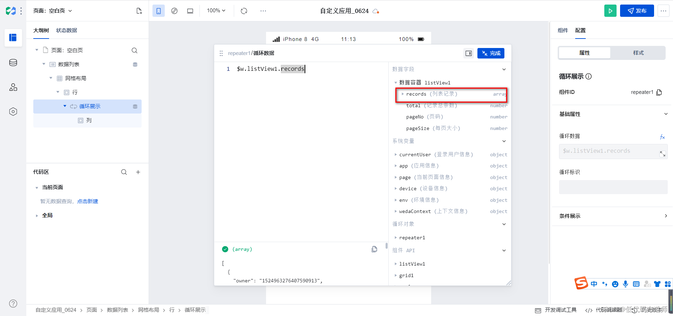Collapse the 组件 API section
This screenshot has height=316, width=673.
[x=504, y=250]
